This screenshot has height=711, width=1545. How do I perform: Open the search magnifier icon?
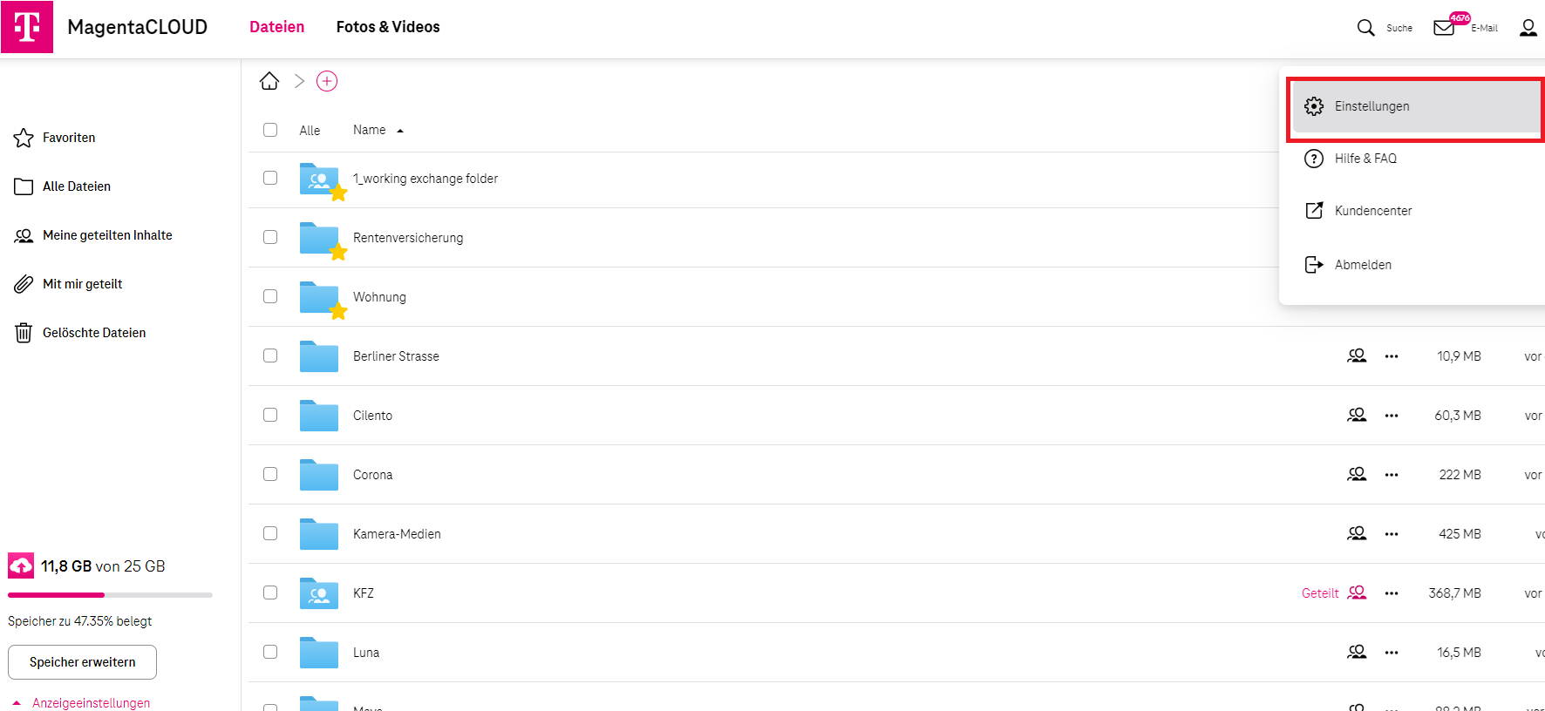[1365, 28]
